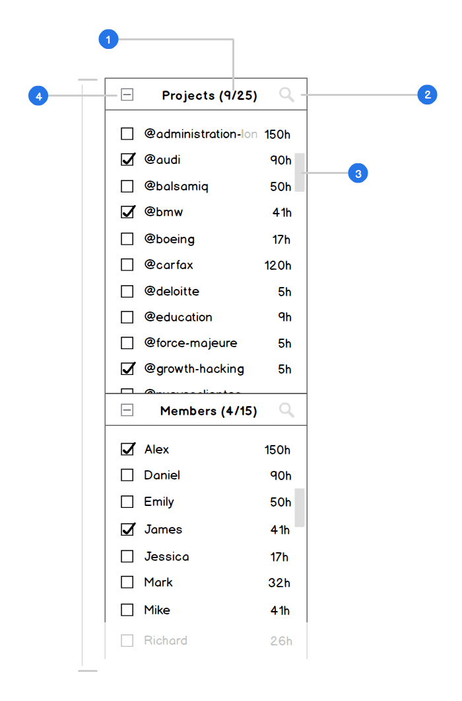The height and width of the screenshot is (701, 462).
Task: Uncheck the @audi project checkbox
Action: pos(127,159)
